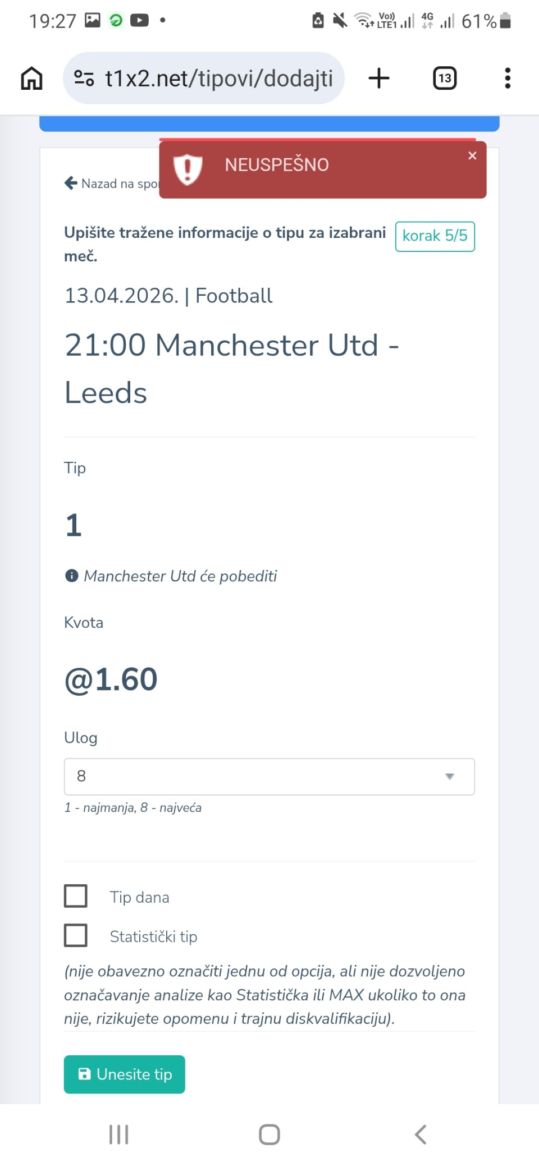Tap the korak 5/5 step badge

pyautogui.click(x=435, y=236)
